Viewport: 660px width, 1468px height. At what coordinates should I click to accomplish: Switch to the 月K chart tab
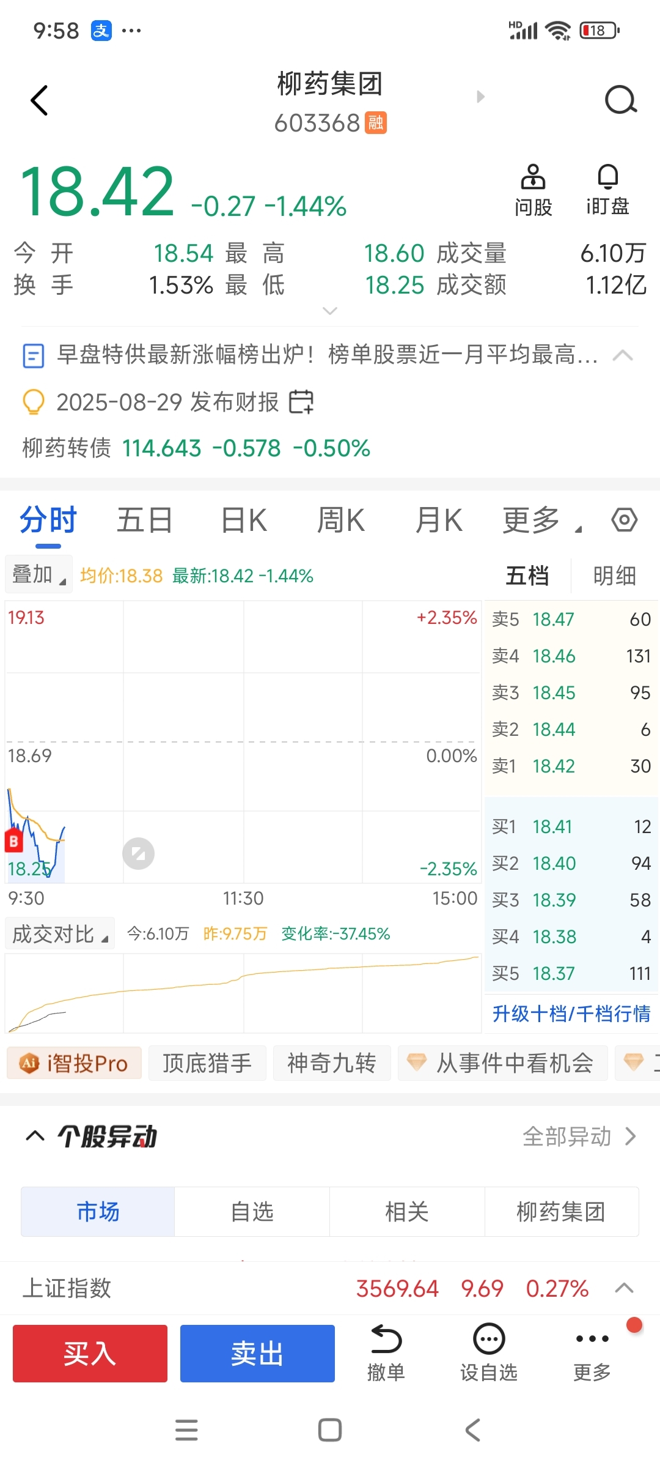click(x=438, y=521)
